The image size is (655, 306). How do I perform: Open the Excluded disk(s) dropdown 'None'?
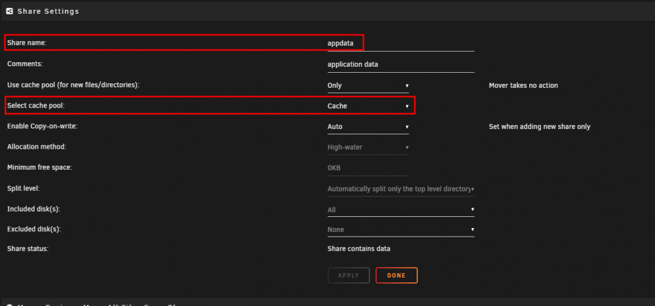point(401,229)
